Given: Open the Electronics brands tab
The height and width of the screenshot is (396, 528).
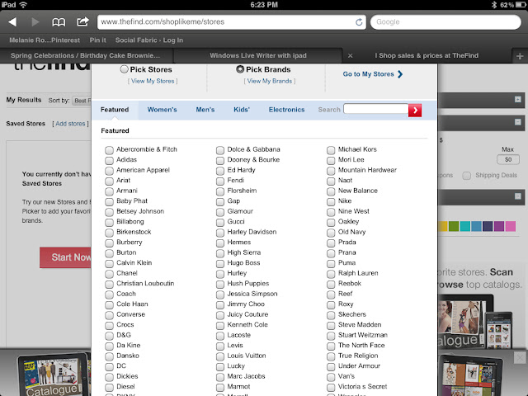Looking at the screenshot, I should (286, 110).
